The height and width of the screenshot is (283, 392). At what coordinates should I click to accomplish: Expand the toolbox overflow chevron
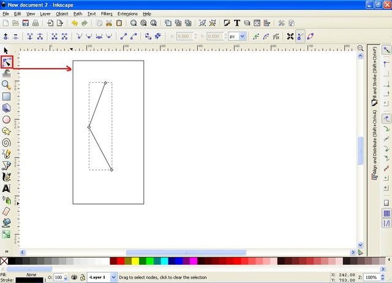coord(7,252)
